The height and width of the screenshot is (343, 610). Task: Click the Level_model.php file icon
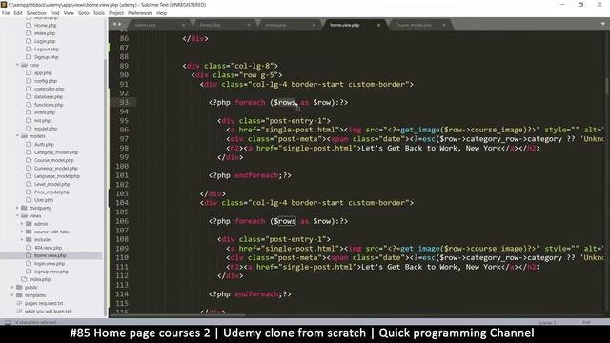29,184
